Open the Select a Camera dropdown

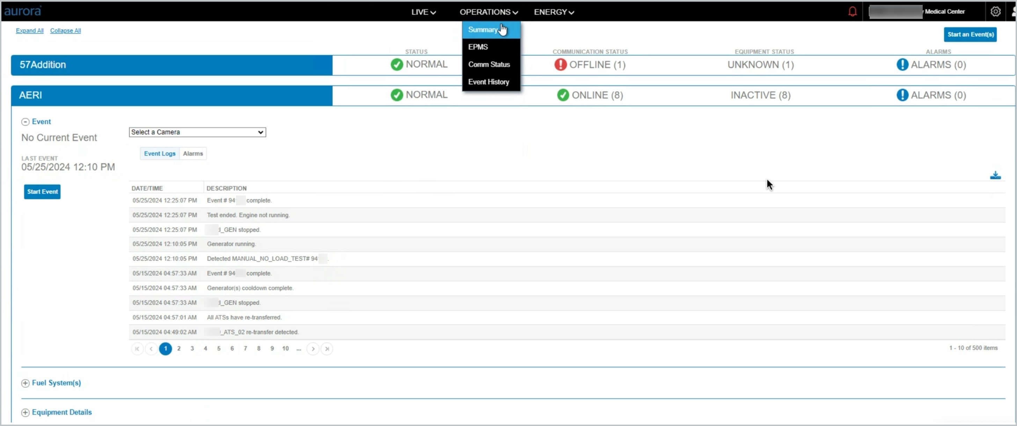point(197,132)
